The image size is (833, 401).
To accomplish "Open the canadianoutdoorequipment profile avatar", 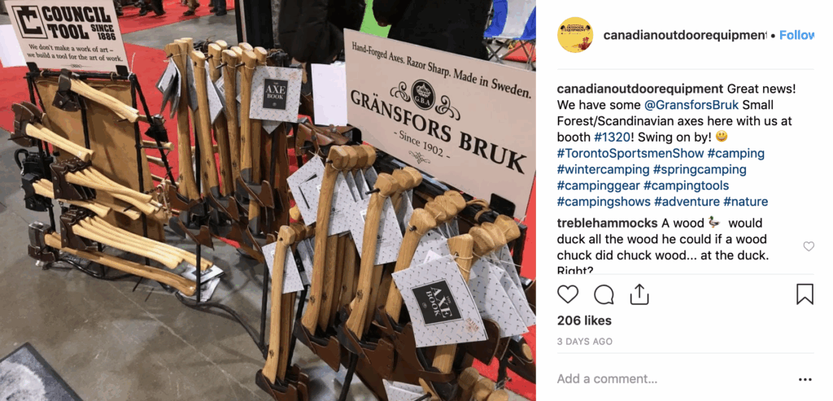I will tap(575, 34).
